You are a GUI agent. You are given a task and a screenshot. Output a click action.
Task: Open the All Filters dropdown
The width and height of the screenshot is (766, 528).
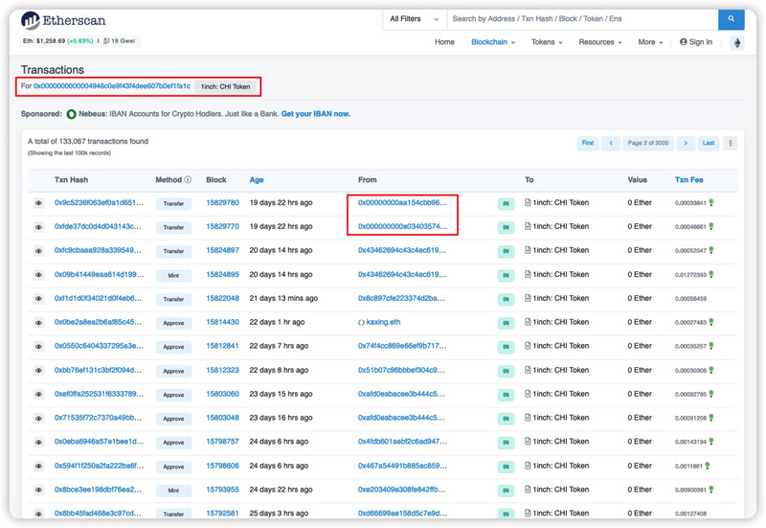tap(414, 18)
